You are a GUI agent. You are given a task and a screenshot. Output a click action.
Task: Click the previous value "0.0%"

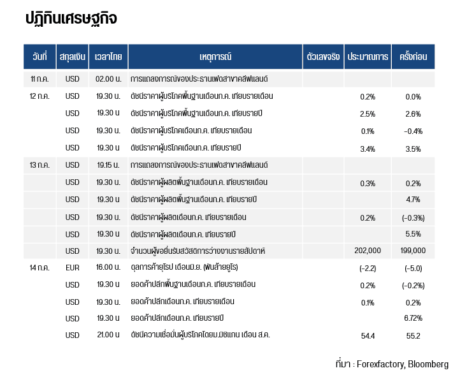[x=413, y=96]
